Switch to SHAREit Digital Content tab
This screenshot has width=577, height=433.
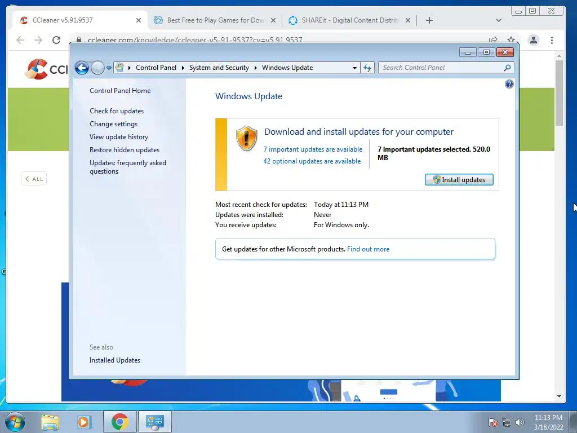349,20
